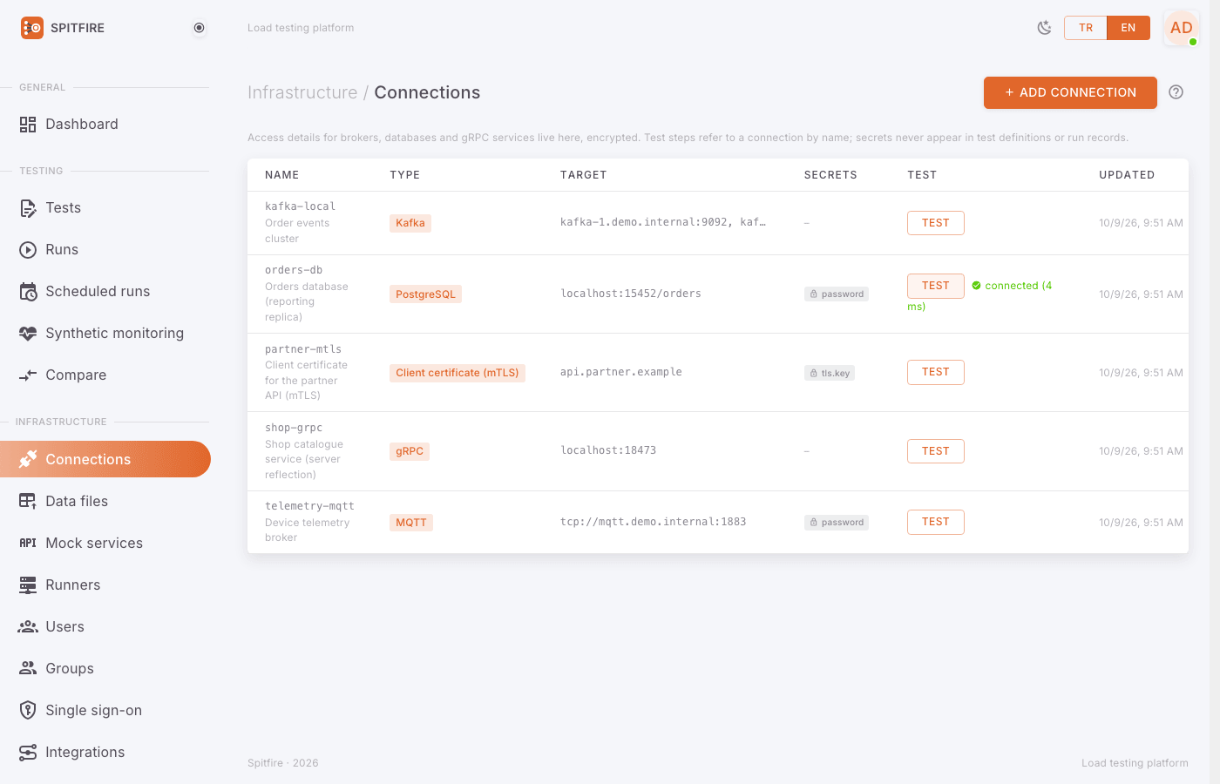
Task: Click the NAME column header
Action: pos(282,175)
